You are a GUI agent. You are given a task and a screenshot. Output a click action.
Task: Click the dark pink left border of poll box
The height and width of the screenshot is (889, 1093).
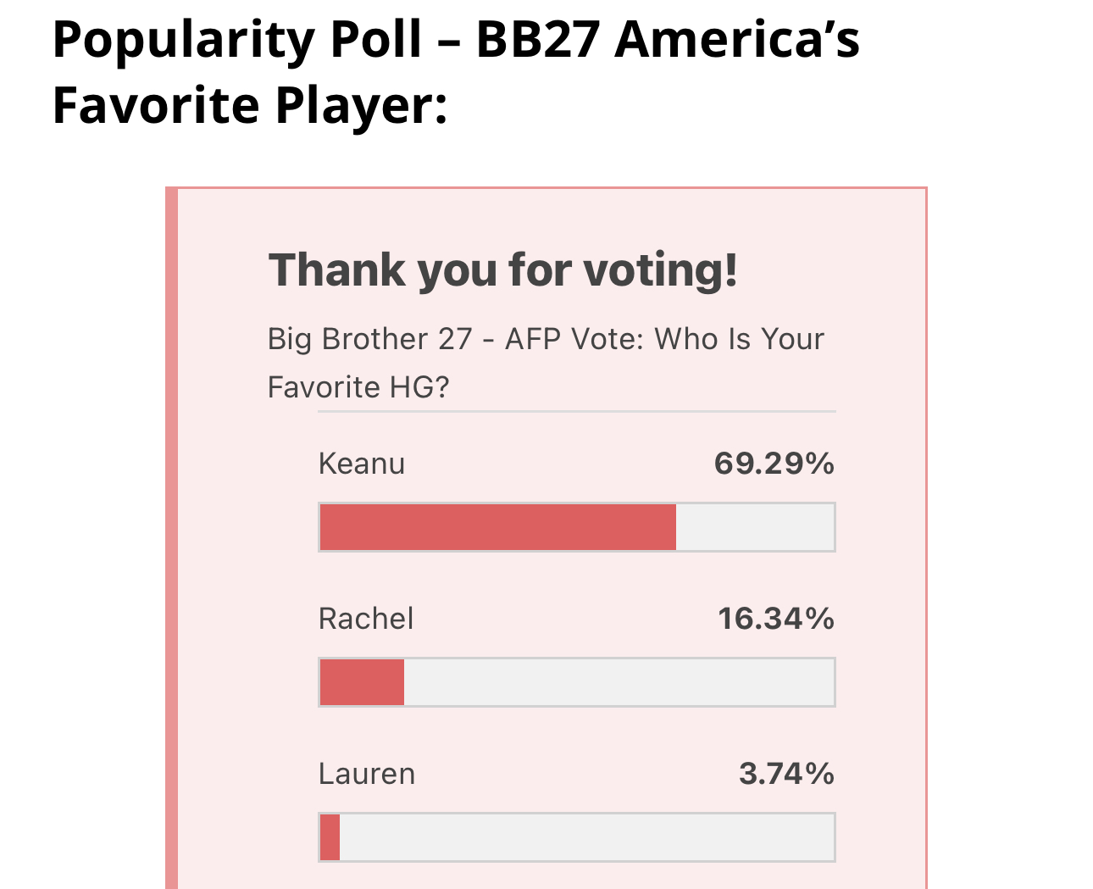coord(171,538)
